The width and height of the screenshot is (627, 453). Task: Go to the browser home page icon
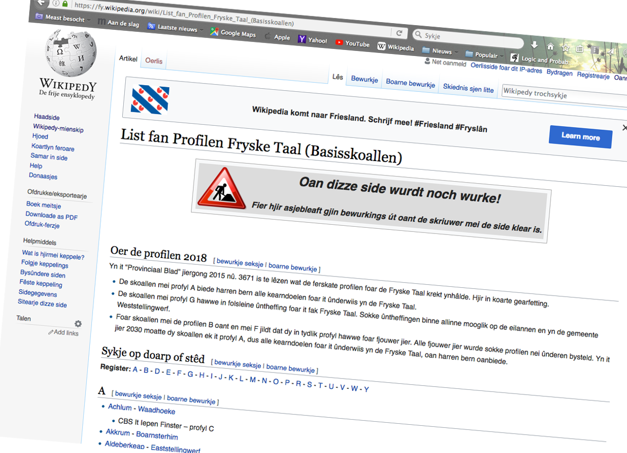click(550, 47)
